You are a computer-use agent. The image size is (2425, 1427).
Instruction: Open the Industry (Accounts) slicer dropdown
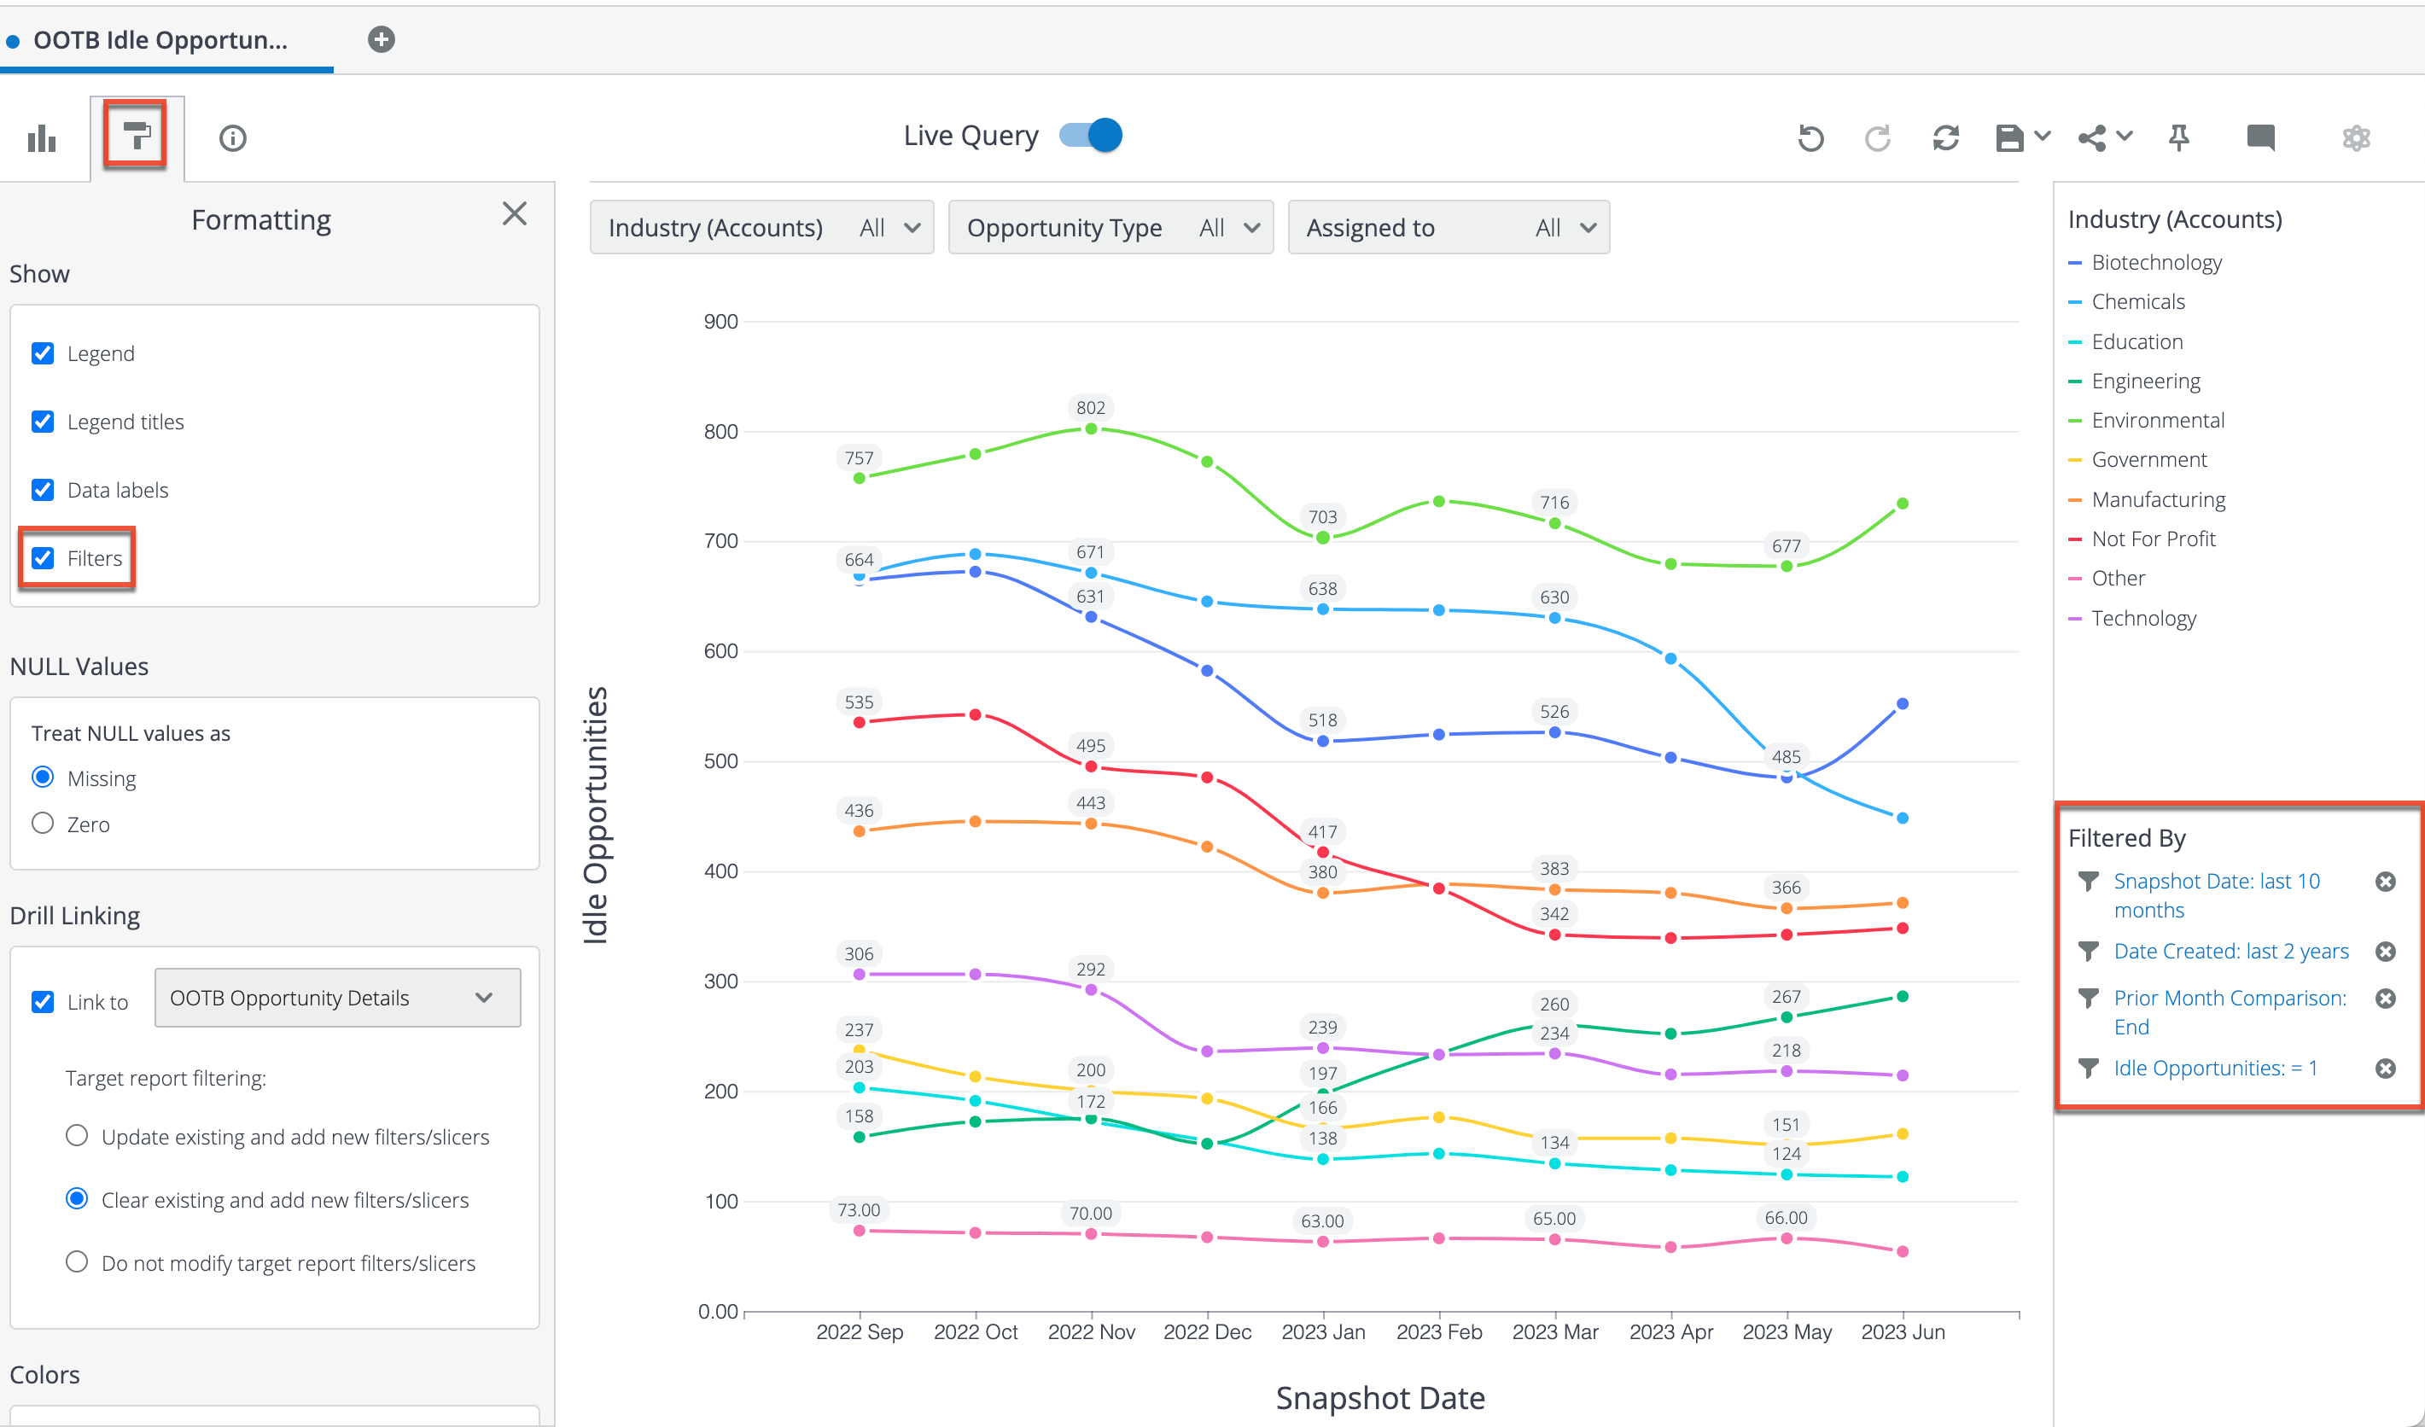[x=761, y=228]
